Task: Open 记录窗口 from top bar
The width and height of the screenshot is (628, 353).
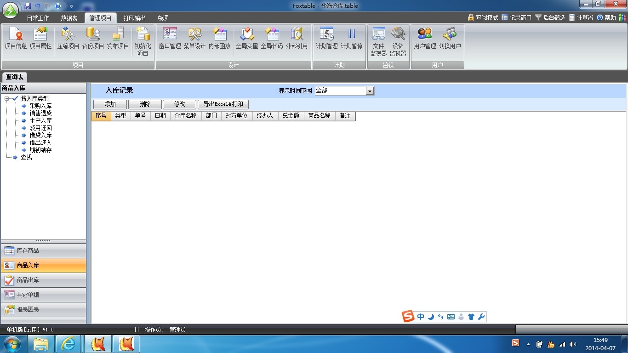Action: [x=516, y=17]
